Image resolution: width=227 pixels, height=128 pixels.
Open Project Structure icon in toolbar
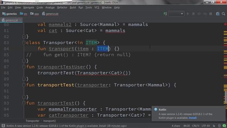point(217,14)
